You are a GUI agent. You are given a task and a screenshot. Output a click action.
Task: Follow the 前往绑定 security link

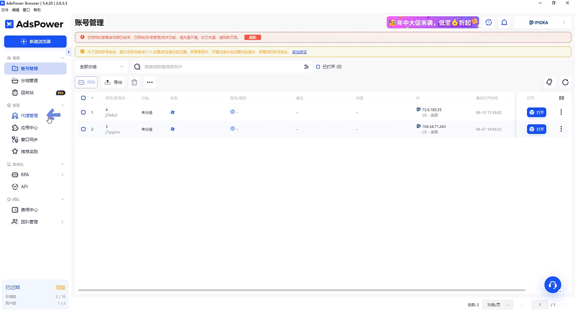click(299, 52)
